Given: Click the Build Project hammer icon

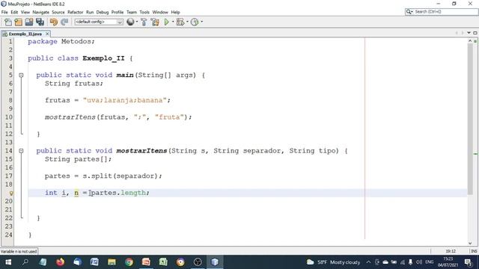Looking at the screenshot, I should click(144, 22).
